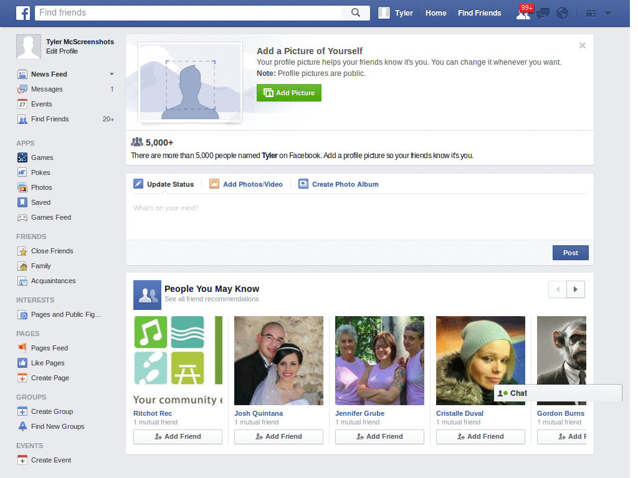Open Find Friends in the top navigation
Screen dimensions: 638x478
(479, 13)
